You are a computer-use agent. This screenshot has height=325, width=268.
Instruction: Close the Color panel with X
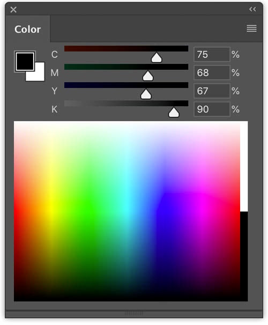(x=13, y=10)
